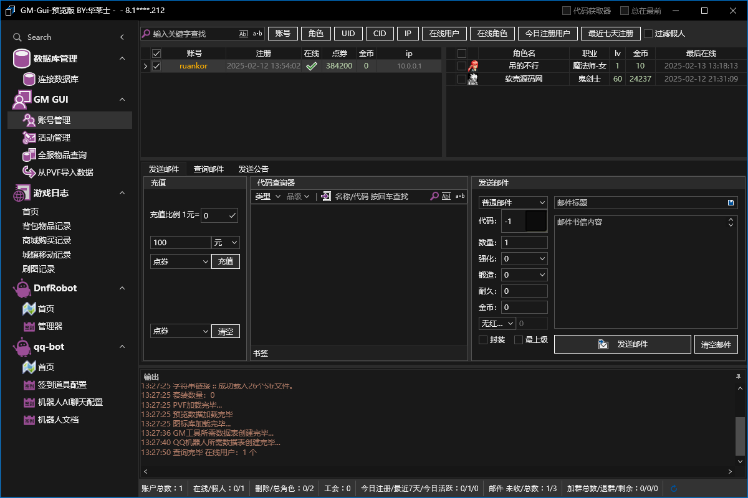Open the 普通邮件 mail type dropdown
Image resolution: width=748 pixels, height=498 pixels.
512,203
